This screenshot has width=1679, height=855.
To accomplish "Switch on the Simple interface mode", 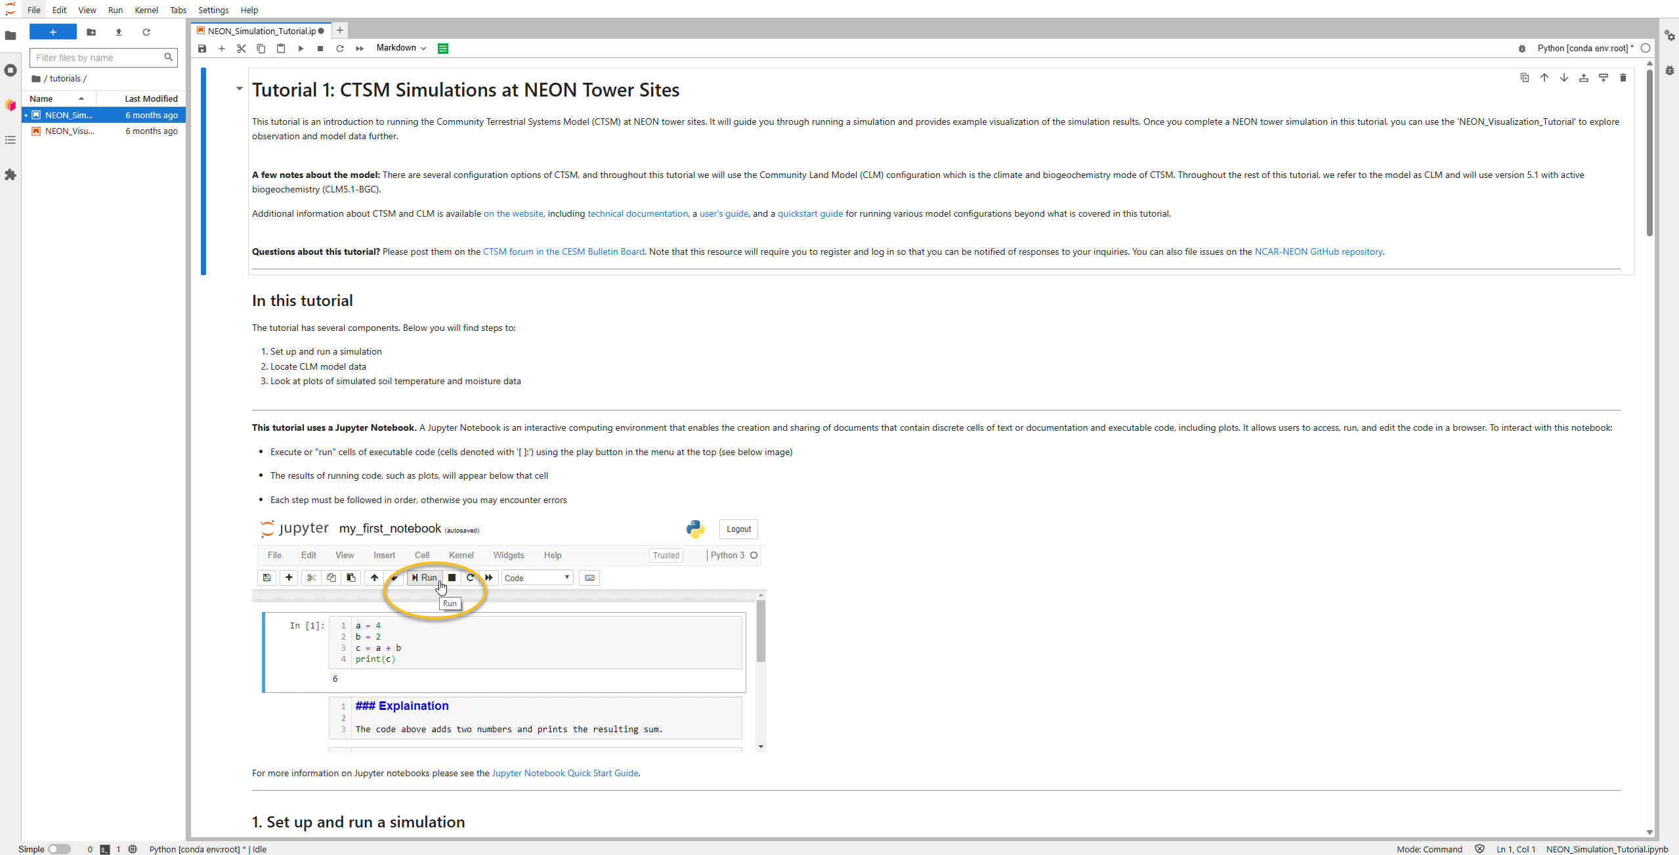I will tap(59, 849).
